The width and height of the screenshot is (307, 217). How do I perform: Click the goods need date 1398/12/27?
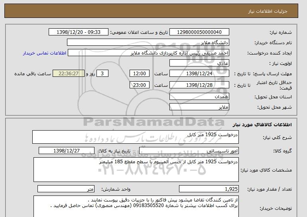[67, 151]
